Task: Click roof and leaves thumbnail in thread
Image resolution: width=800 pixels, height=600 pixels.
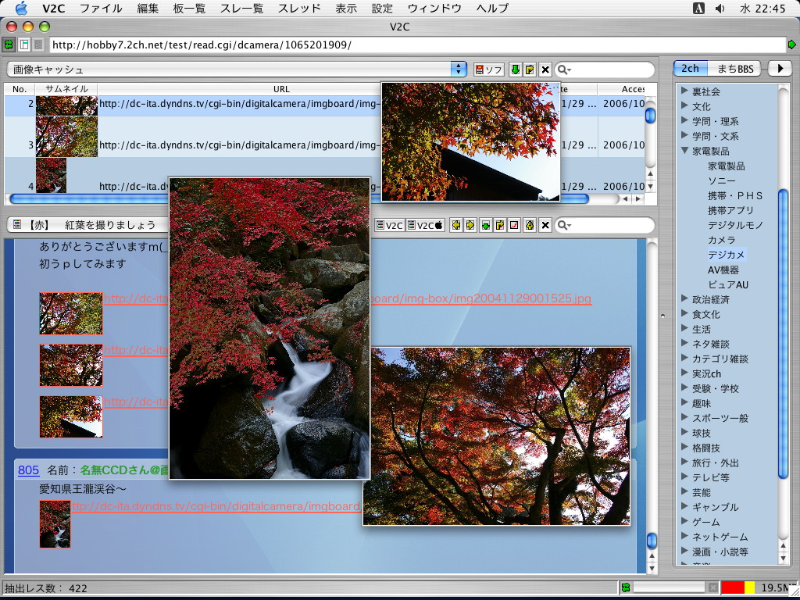Action: pos(71,416)
